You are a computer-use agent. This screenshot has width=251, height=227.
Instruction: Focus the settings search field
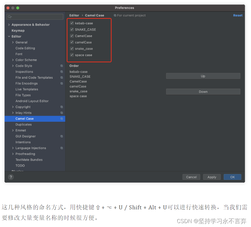tap(35, 16)
